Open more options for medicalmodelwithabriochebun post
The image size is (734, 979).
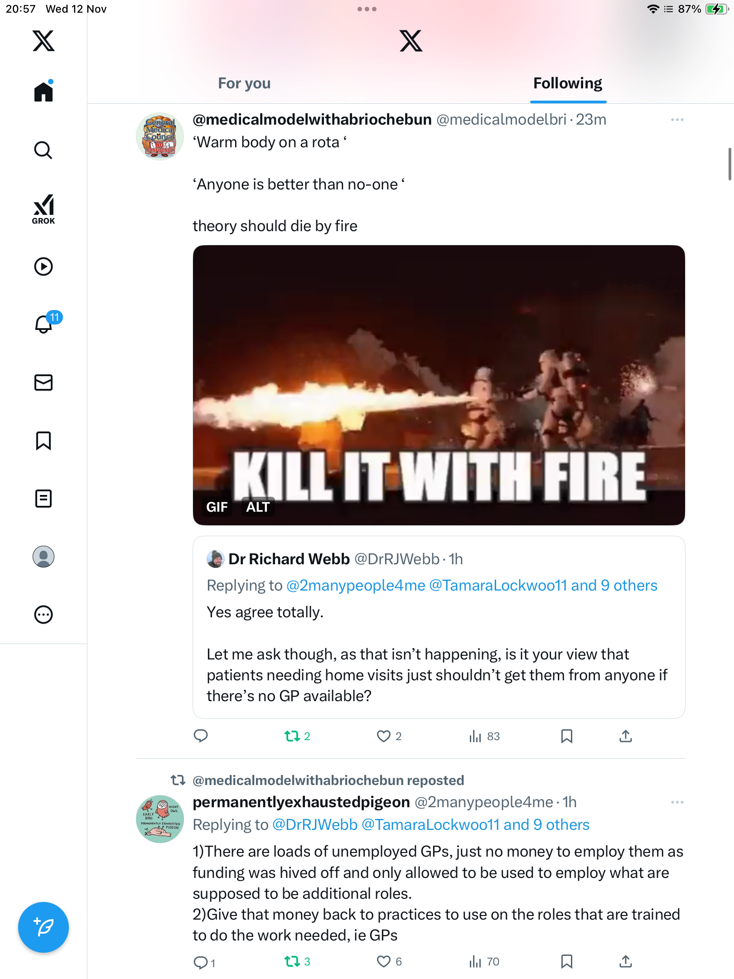click(x=677, y=120)
